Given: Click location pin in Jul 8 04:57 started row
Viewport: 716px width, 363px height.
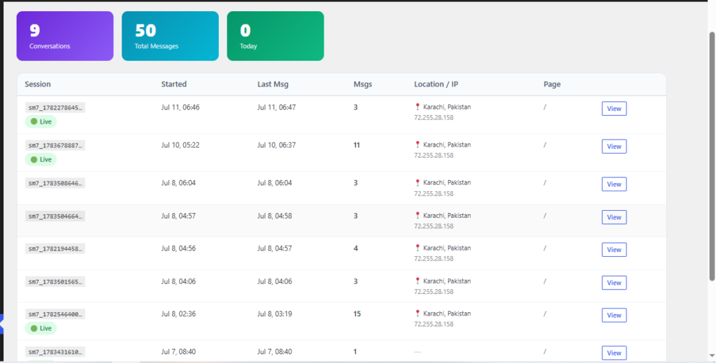Looking at the screenshot, I should coord(417,215).
